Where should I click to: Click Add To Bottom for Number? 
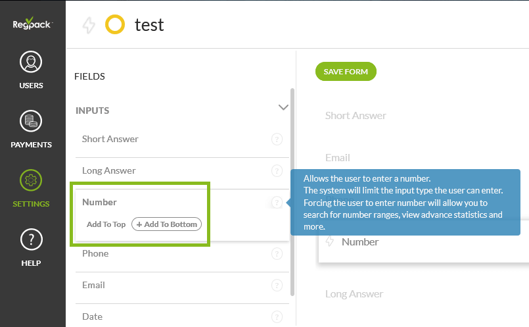click(x=167, y=224)
